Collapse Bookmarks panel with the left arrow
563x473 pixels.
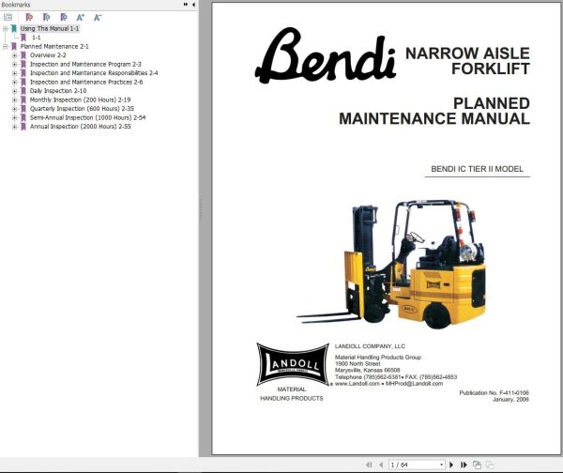click(193, 5)
